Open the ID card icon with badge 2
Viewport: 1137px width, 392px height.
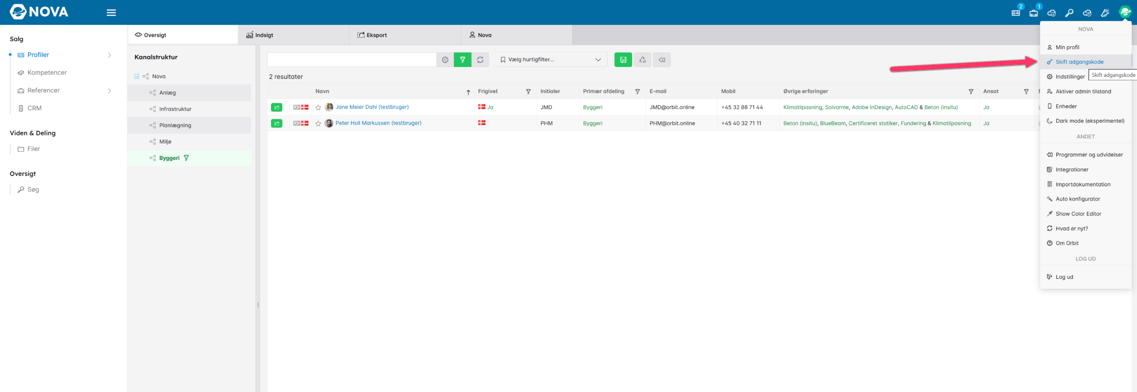coord(1016,13)
